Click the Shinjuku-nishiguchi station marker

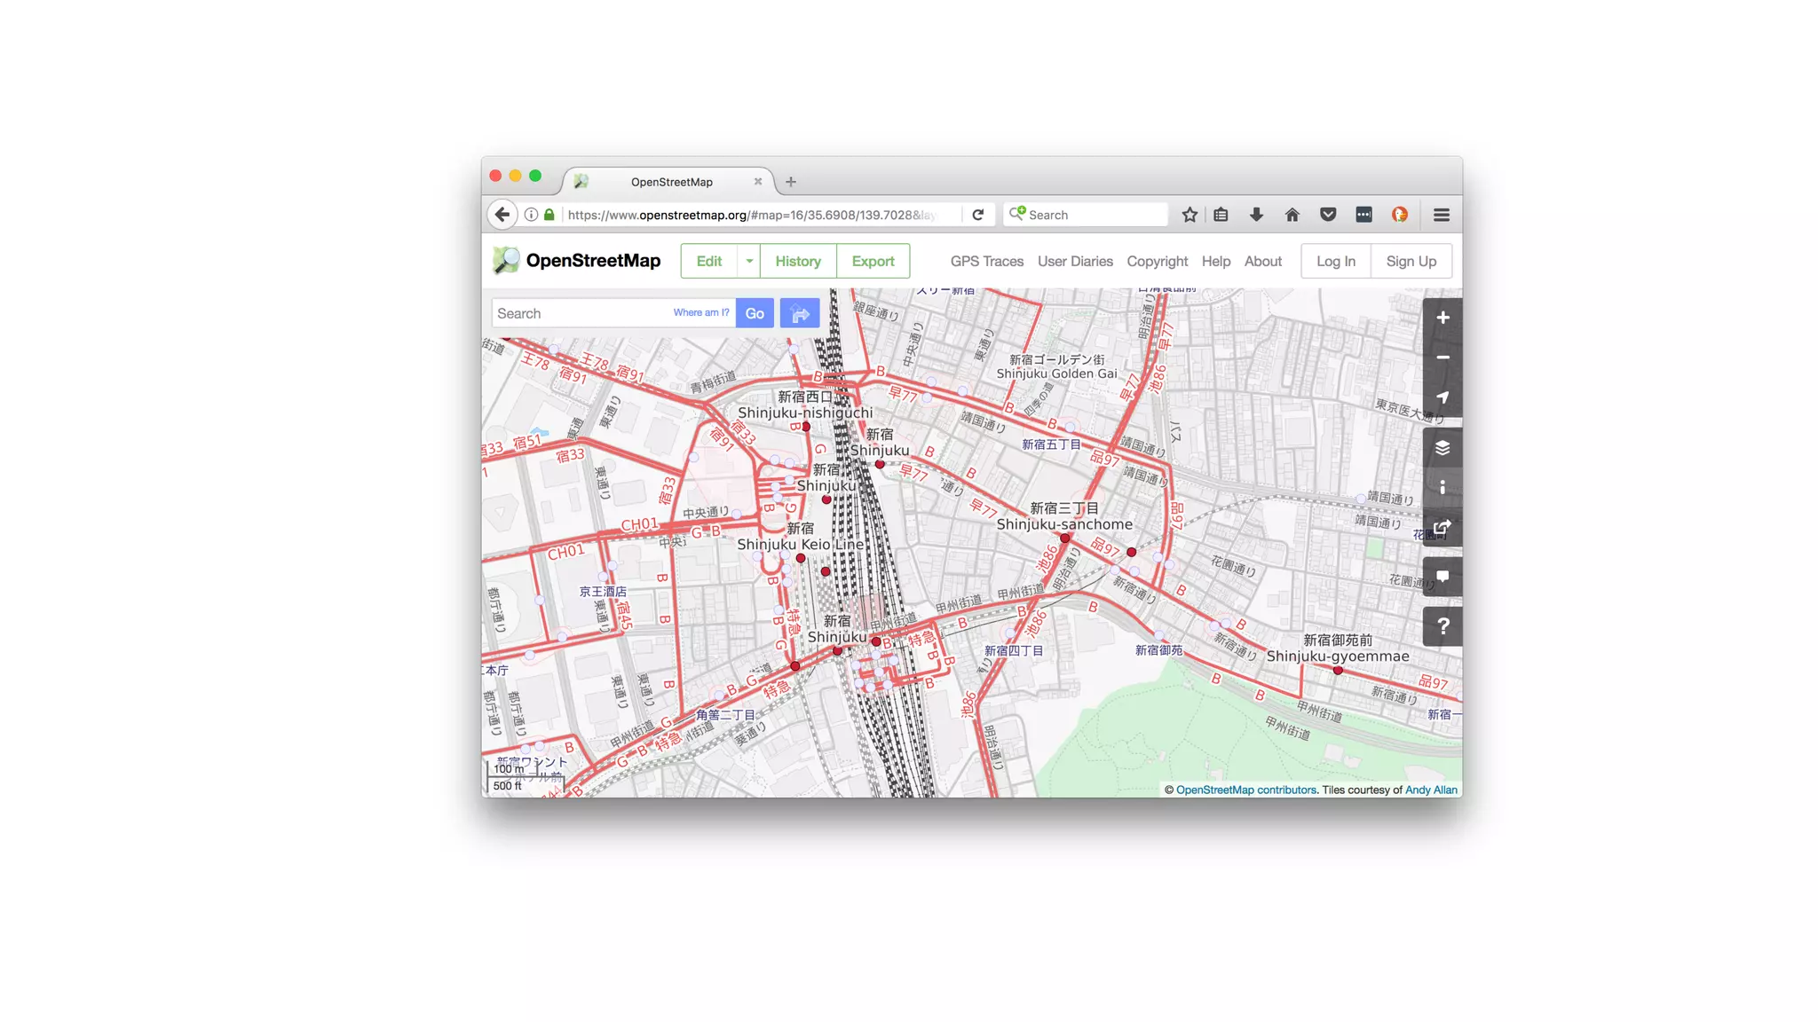point(805,428)
